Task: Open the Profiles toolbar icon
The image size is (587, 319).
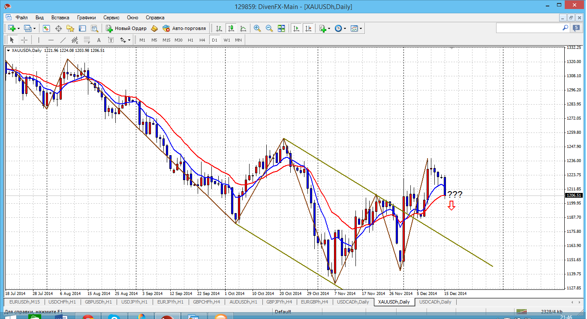Action: tap(28, 28)
